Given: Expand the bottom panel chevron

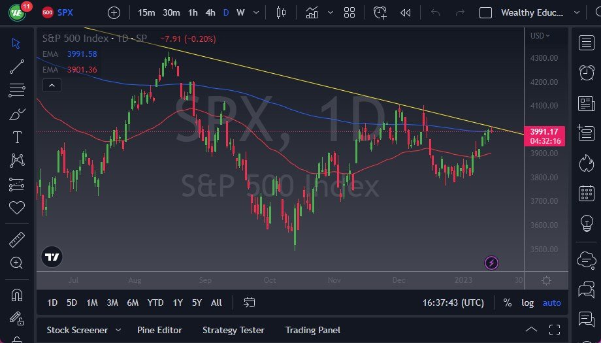Looking at the screenshot, I should point(531,329).
